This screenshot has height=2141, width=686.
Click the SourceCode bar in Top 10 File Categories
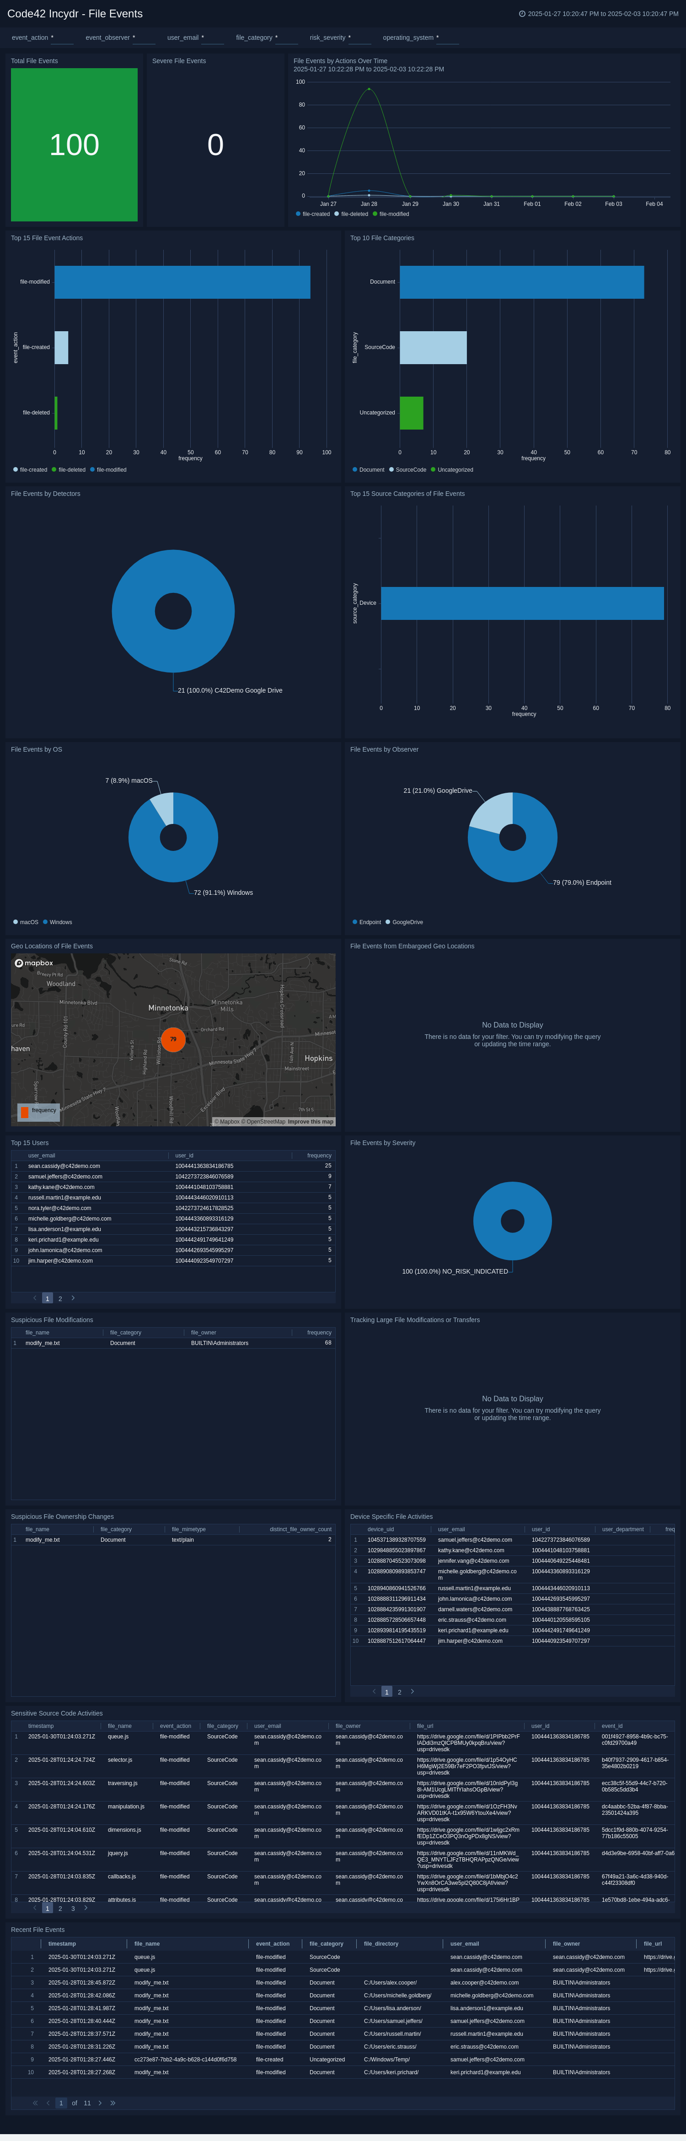(433, 347)
